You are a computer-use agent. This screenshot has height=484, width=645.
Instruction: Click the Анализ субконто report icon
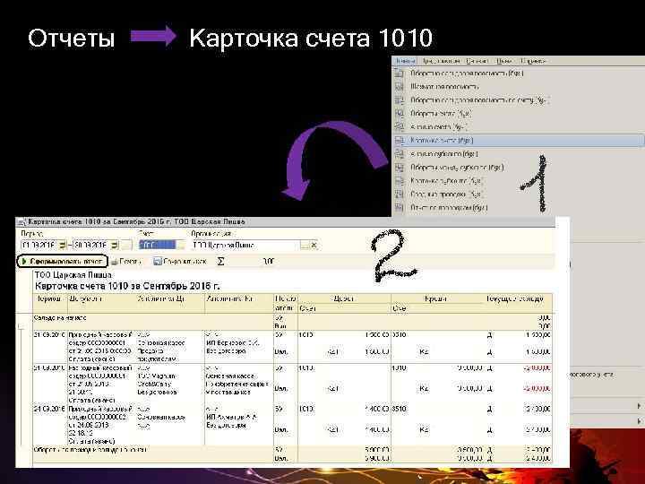(399, 154)
